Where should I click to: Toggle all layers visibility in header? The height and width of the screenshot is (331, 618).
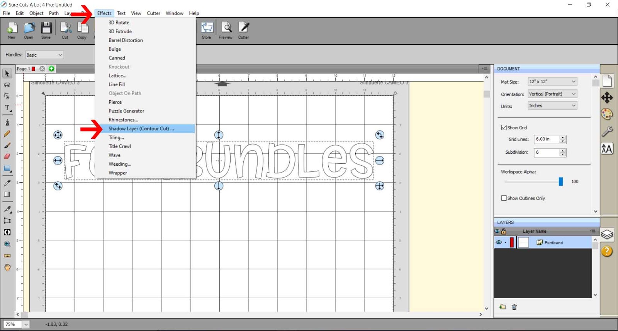pyautogui.click(x=497, y=231)
